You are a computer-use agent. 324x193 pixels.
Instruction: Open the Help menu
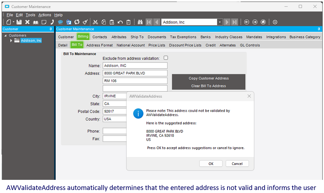pos(58,15)
